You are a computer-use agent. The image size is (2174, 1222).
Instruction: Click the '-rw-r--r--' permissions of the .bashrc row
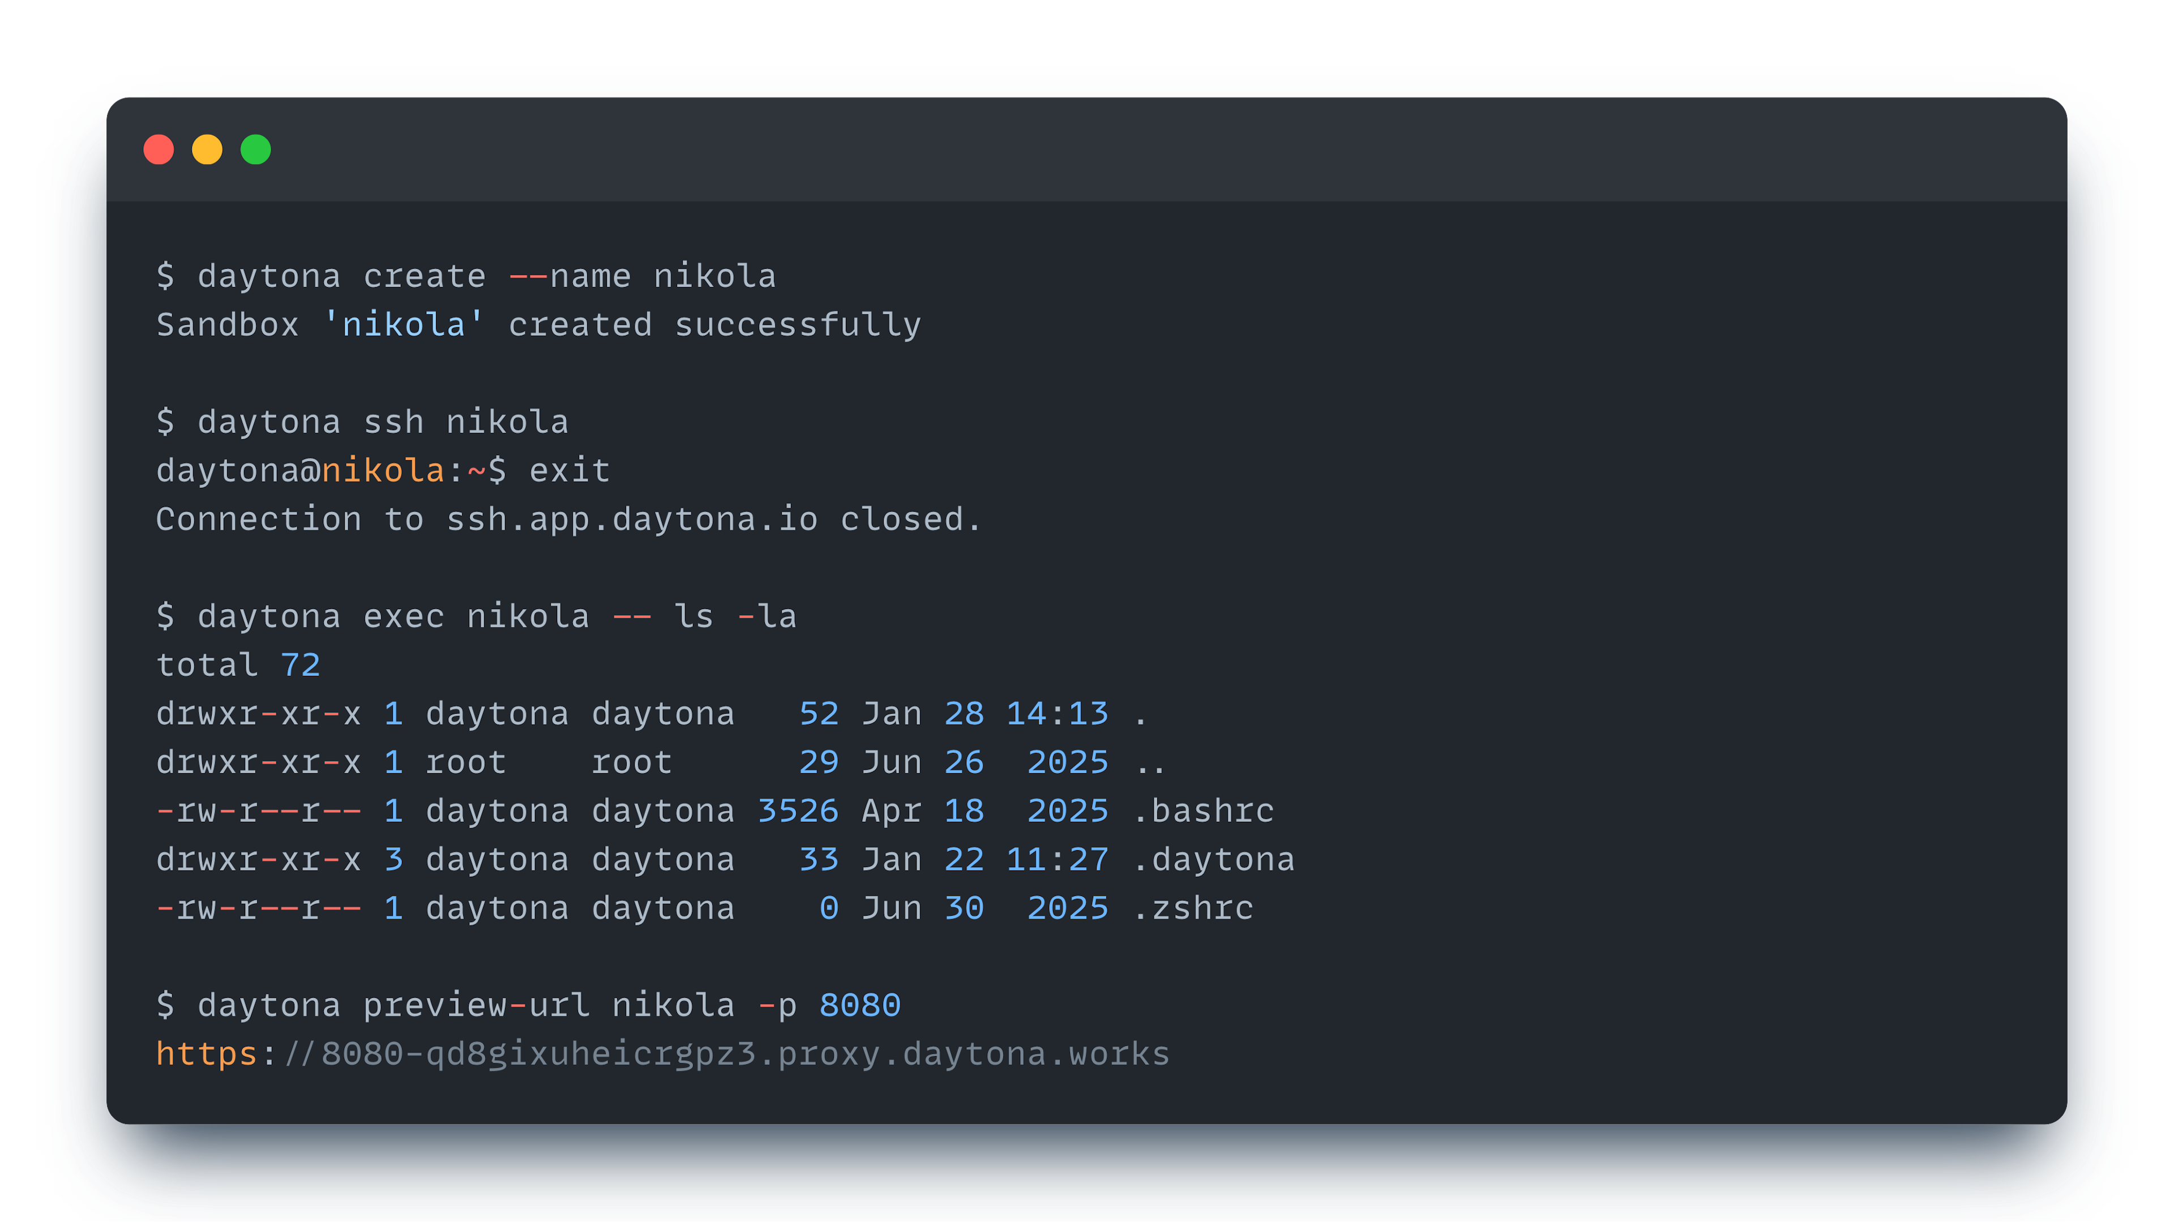click(259, 811)
